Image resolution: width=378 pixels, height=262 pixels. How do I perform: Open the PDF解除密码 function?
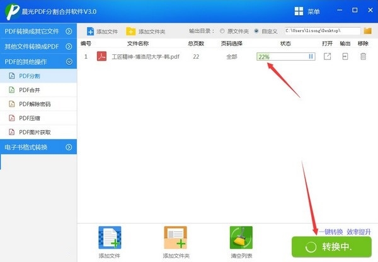tap(38, 104)
